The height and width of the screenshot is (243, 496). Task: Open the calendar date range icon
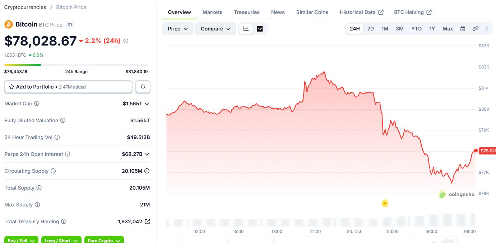point(463,29)
